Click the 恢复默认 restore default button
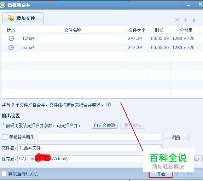Image resolution: width=203 pixels, height=181 pixels. click(133, 125)
